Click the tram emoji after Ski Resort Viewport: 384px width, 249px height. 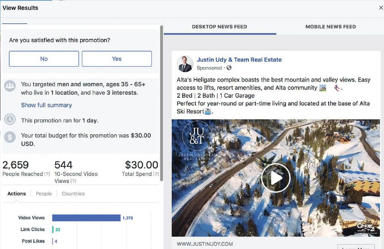pyautogui.click(x=208, y=112)
